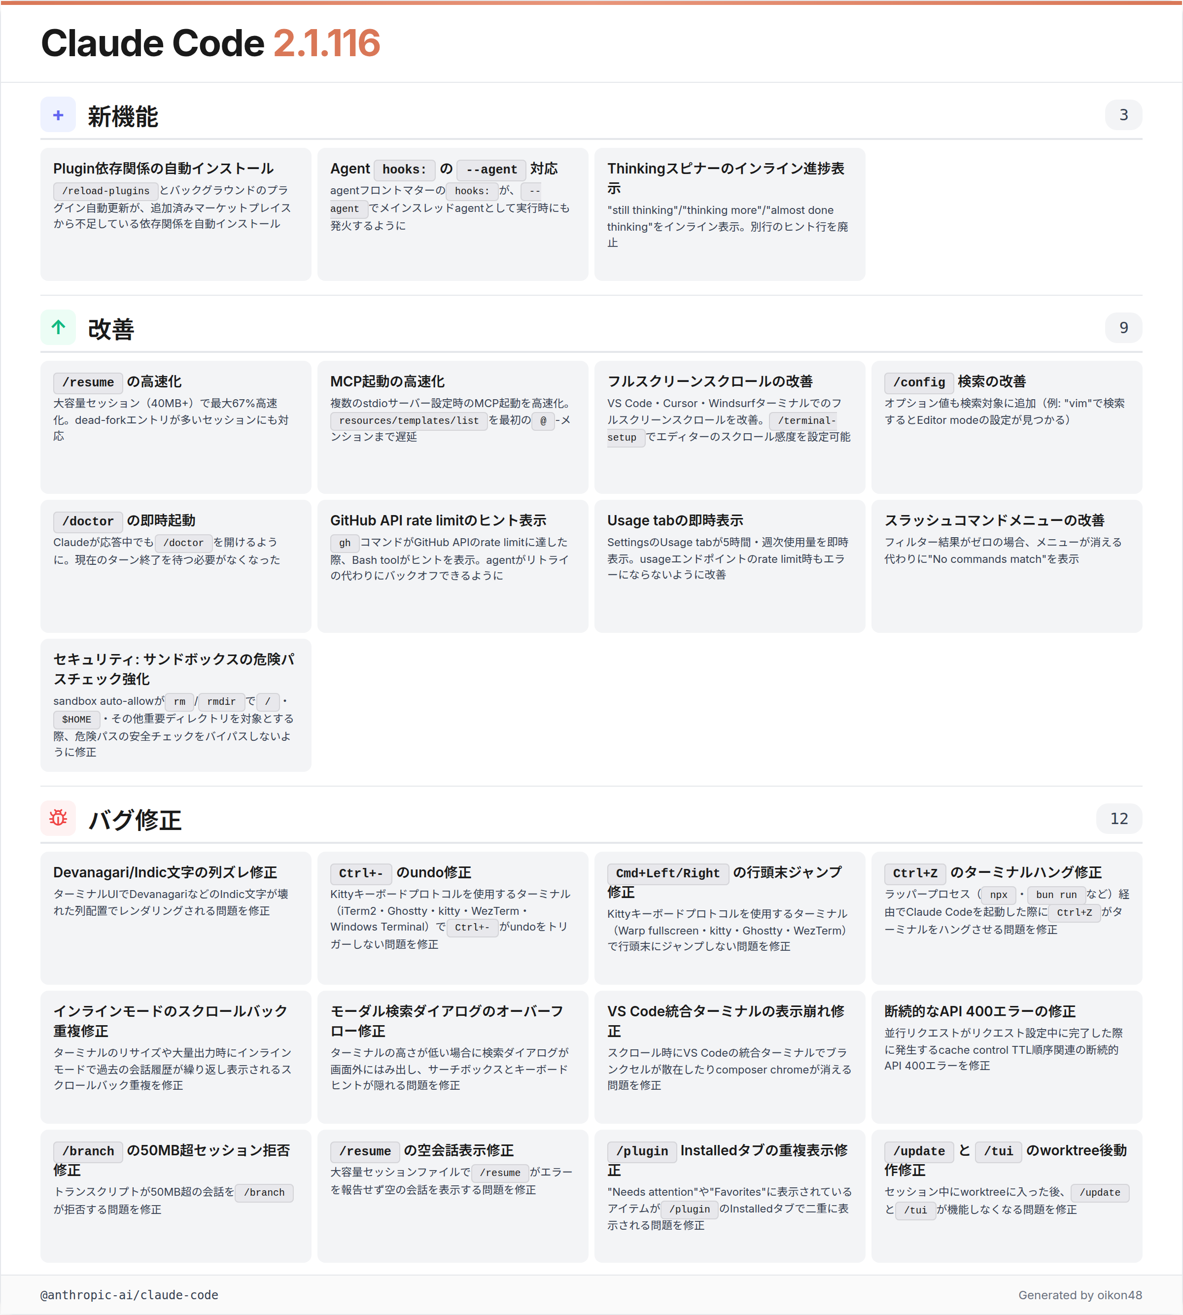Image resolution: width=1183 pixels, height=1315 pixels.
Task: Click the version number "2.1.116" in the header
Action: 326,43
